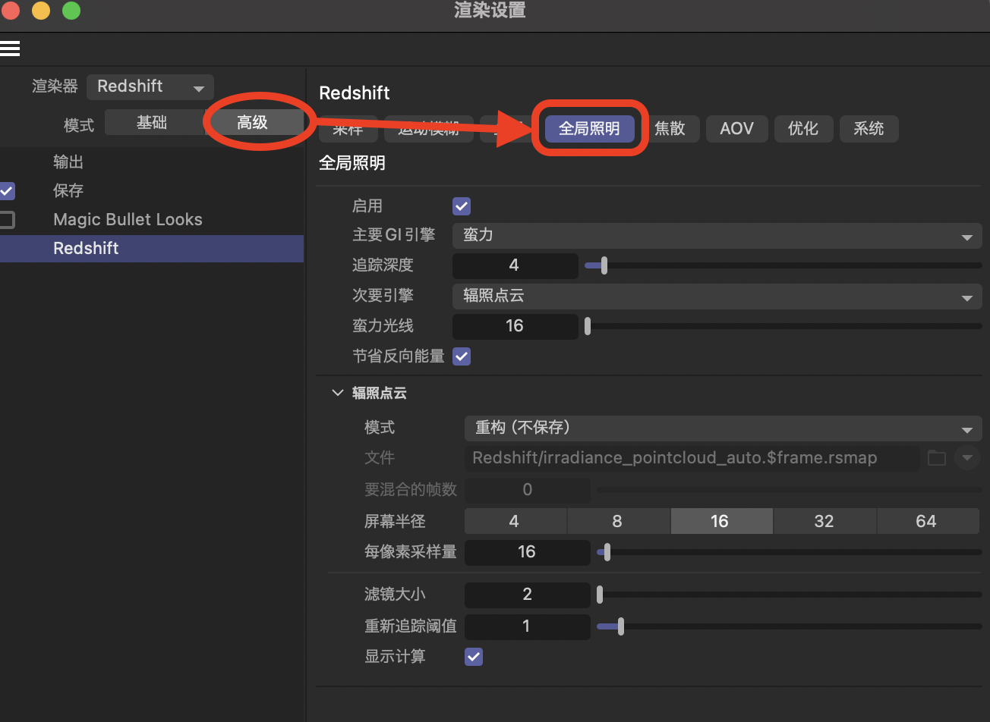Open the 渲染器 Redshift dropdown
The height and width of the screenshot is (722, 990).
150,86
